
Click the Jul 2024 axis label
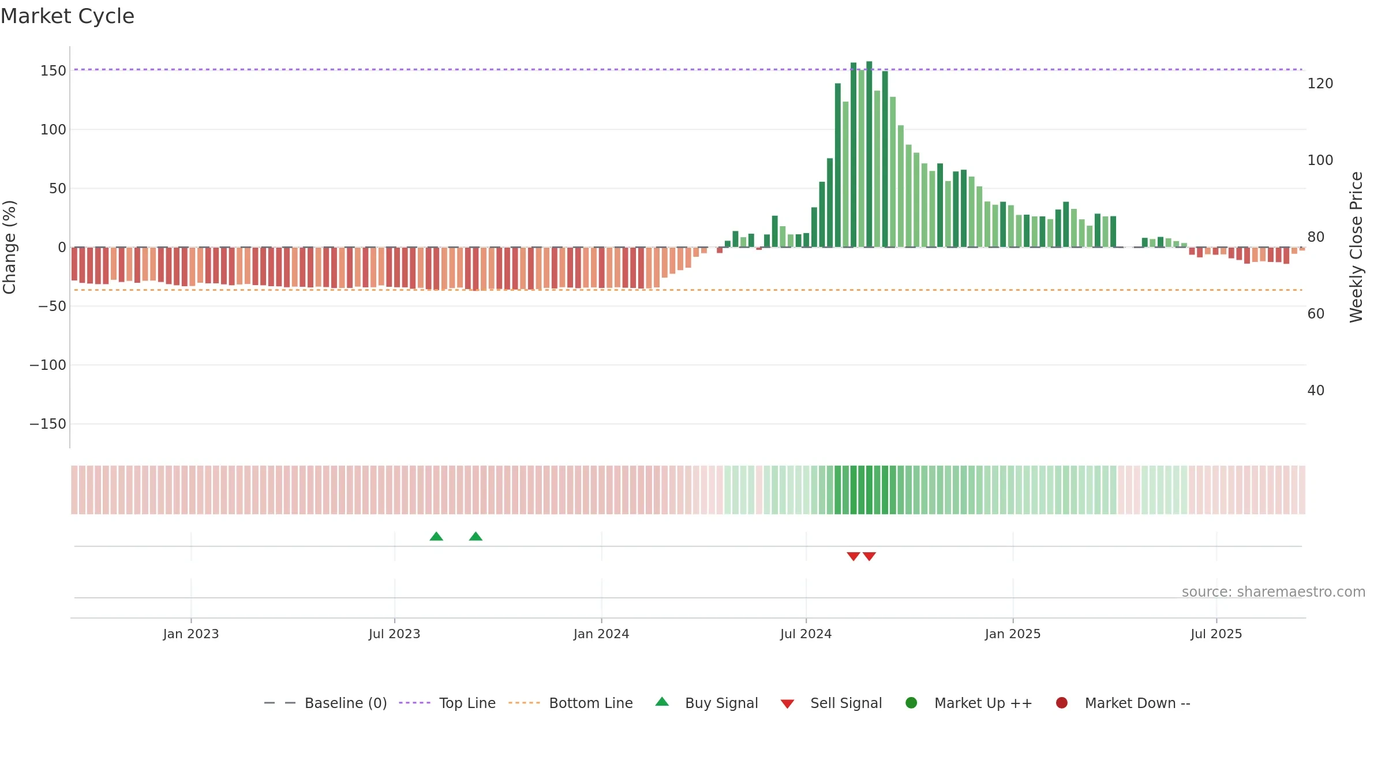tap(806, 634)
